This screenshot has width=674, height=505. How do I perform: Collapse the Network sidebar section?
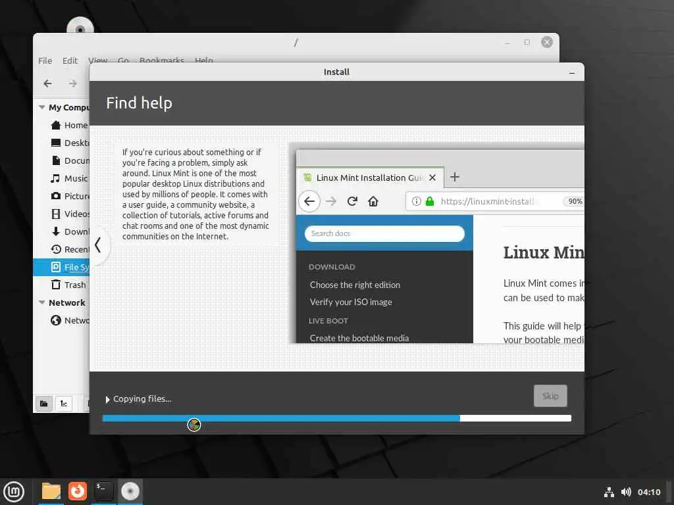(41, 302)
